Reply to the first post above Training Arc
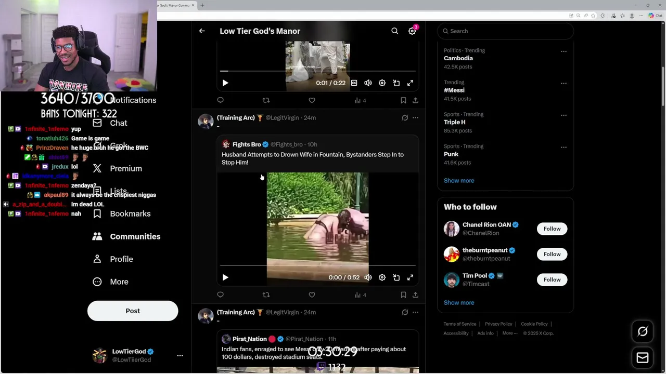 [220, 100]
